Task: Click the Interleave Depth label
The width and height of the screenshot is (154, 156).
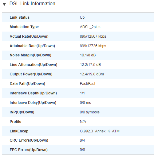Action: point(33,93)
